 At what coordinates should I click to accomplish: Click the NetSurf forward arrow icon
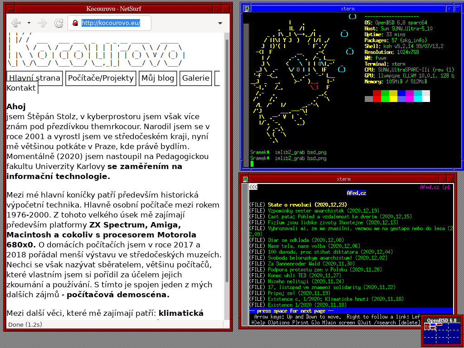point(42,23)
